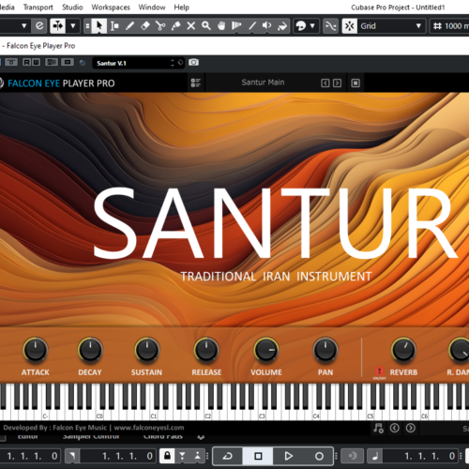469x469 pixels.
Task: Open the lower zone gear settings icon
Action: (201, 437)
